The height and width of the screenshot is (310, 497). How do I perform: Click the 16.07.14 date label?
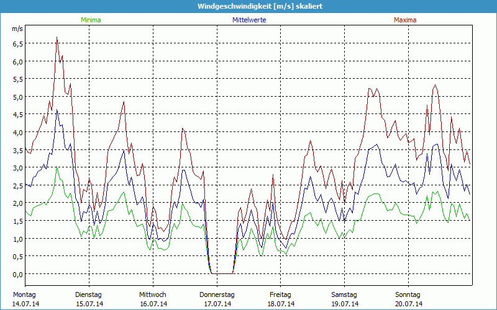[153, 304]
